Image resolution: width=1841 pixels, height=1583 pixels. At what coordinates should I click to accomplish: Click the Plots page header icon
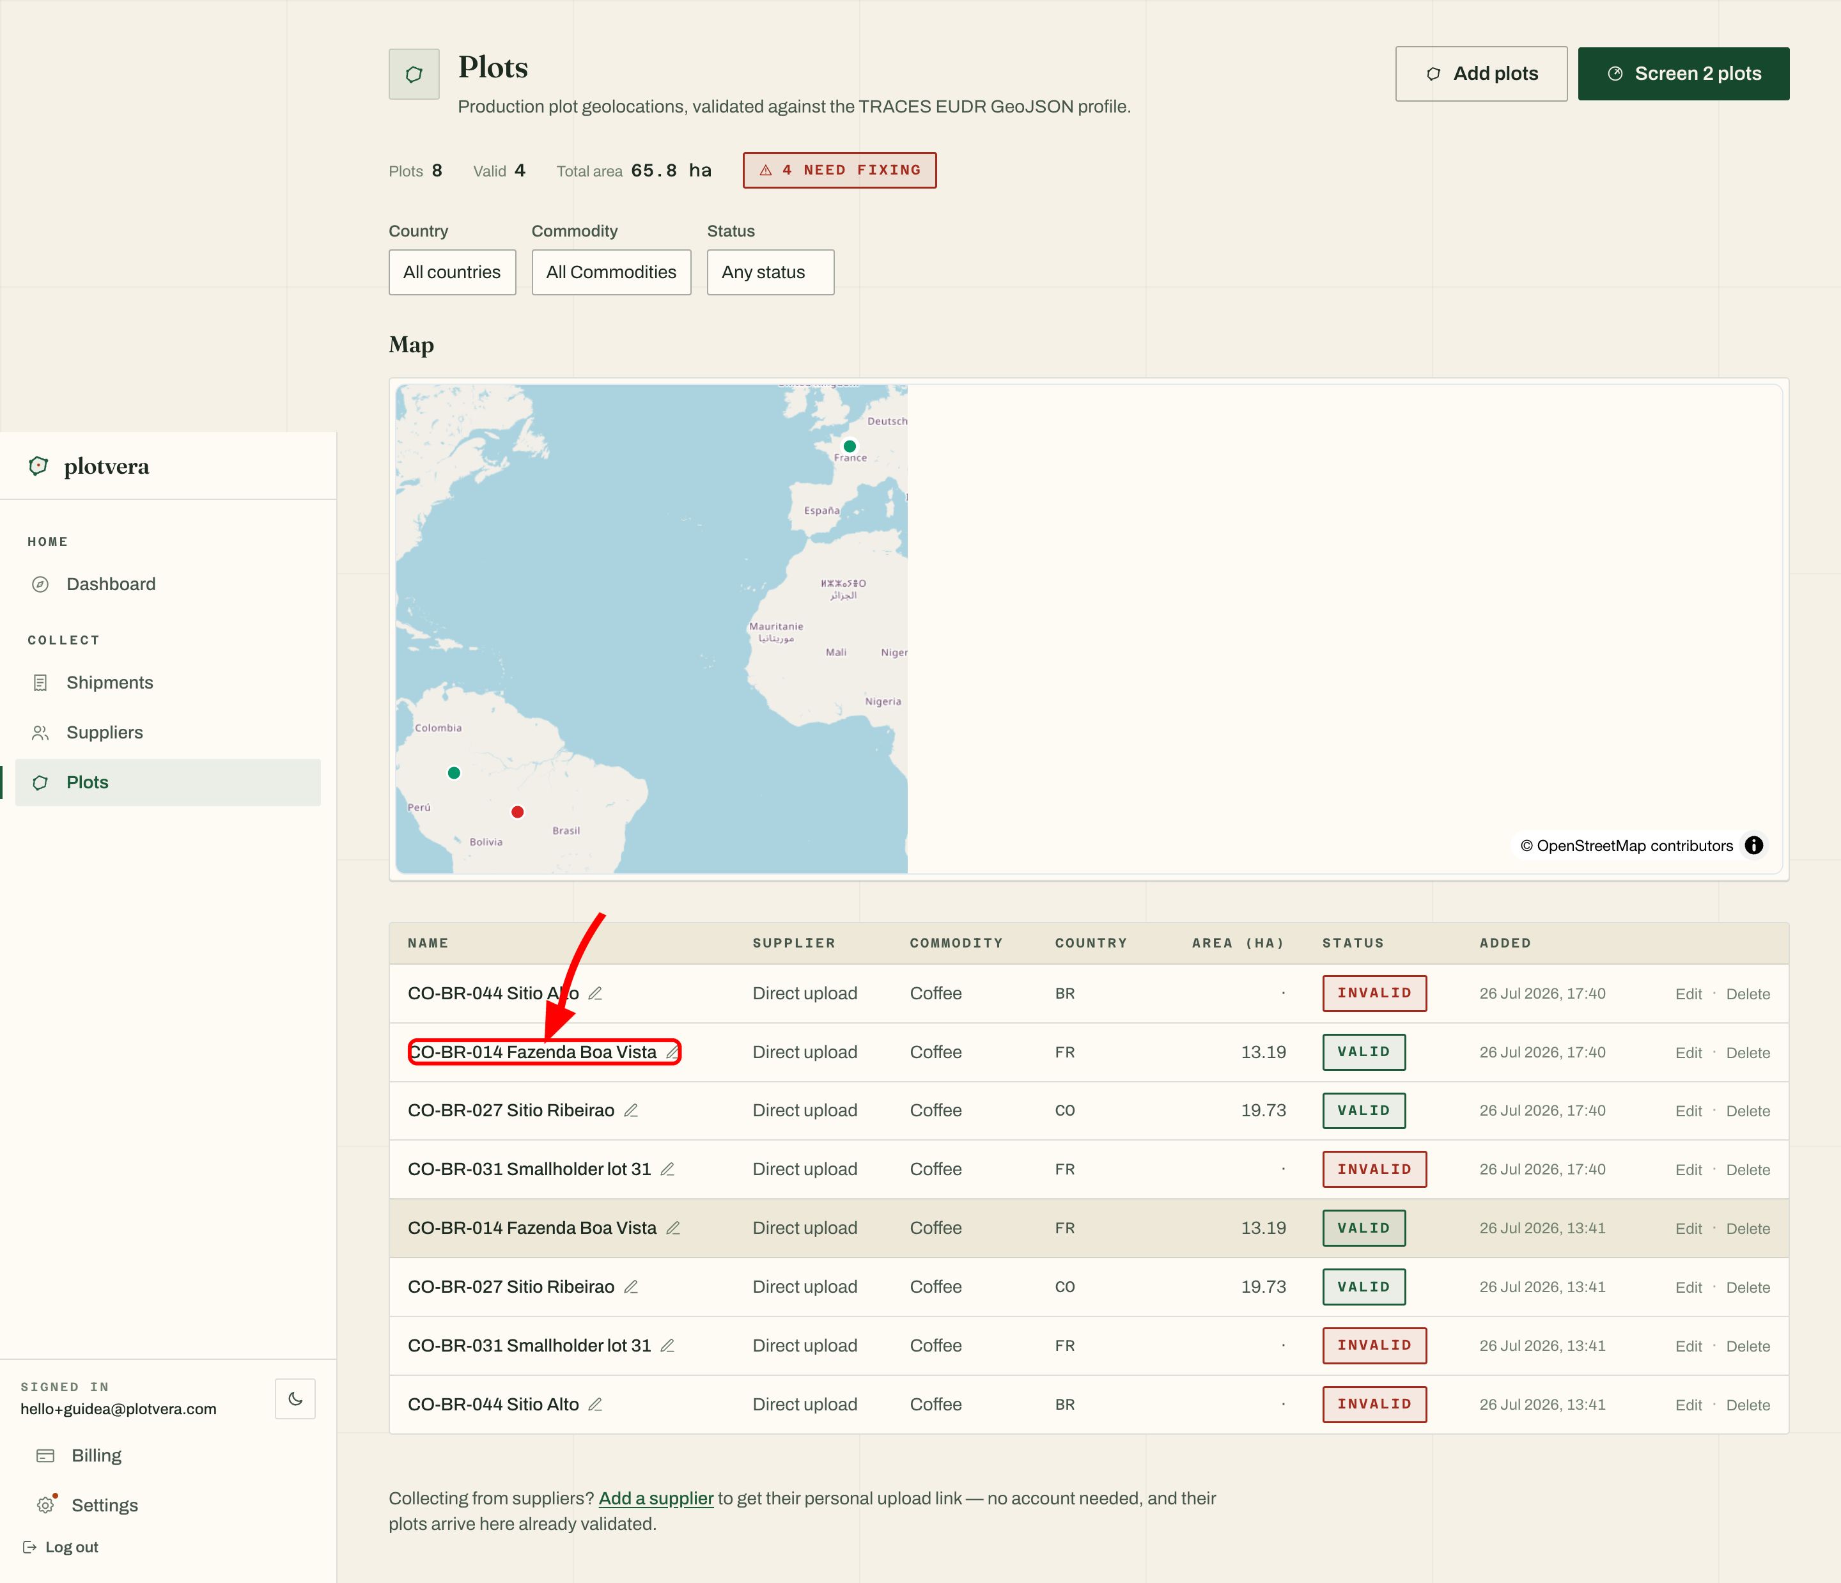click(414, 74)
